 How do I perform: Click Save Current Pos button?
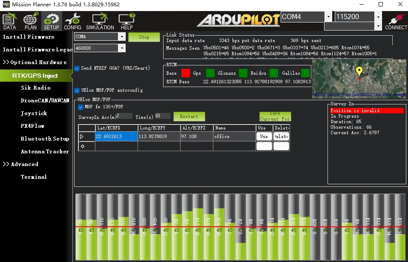pos(275,116)
